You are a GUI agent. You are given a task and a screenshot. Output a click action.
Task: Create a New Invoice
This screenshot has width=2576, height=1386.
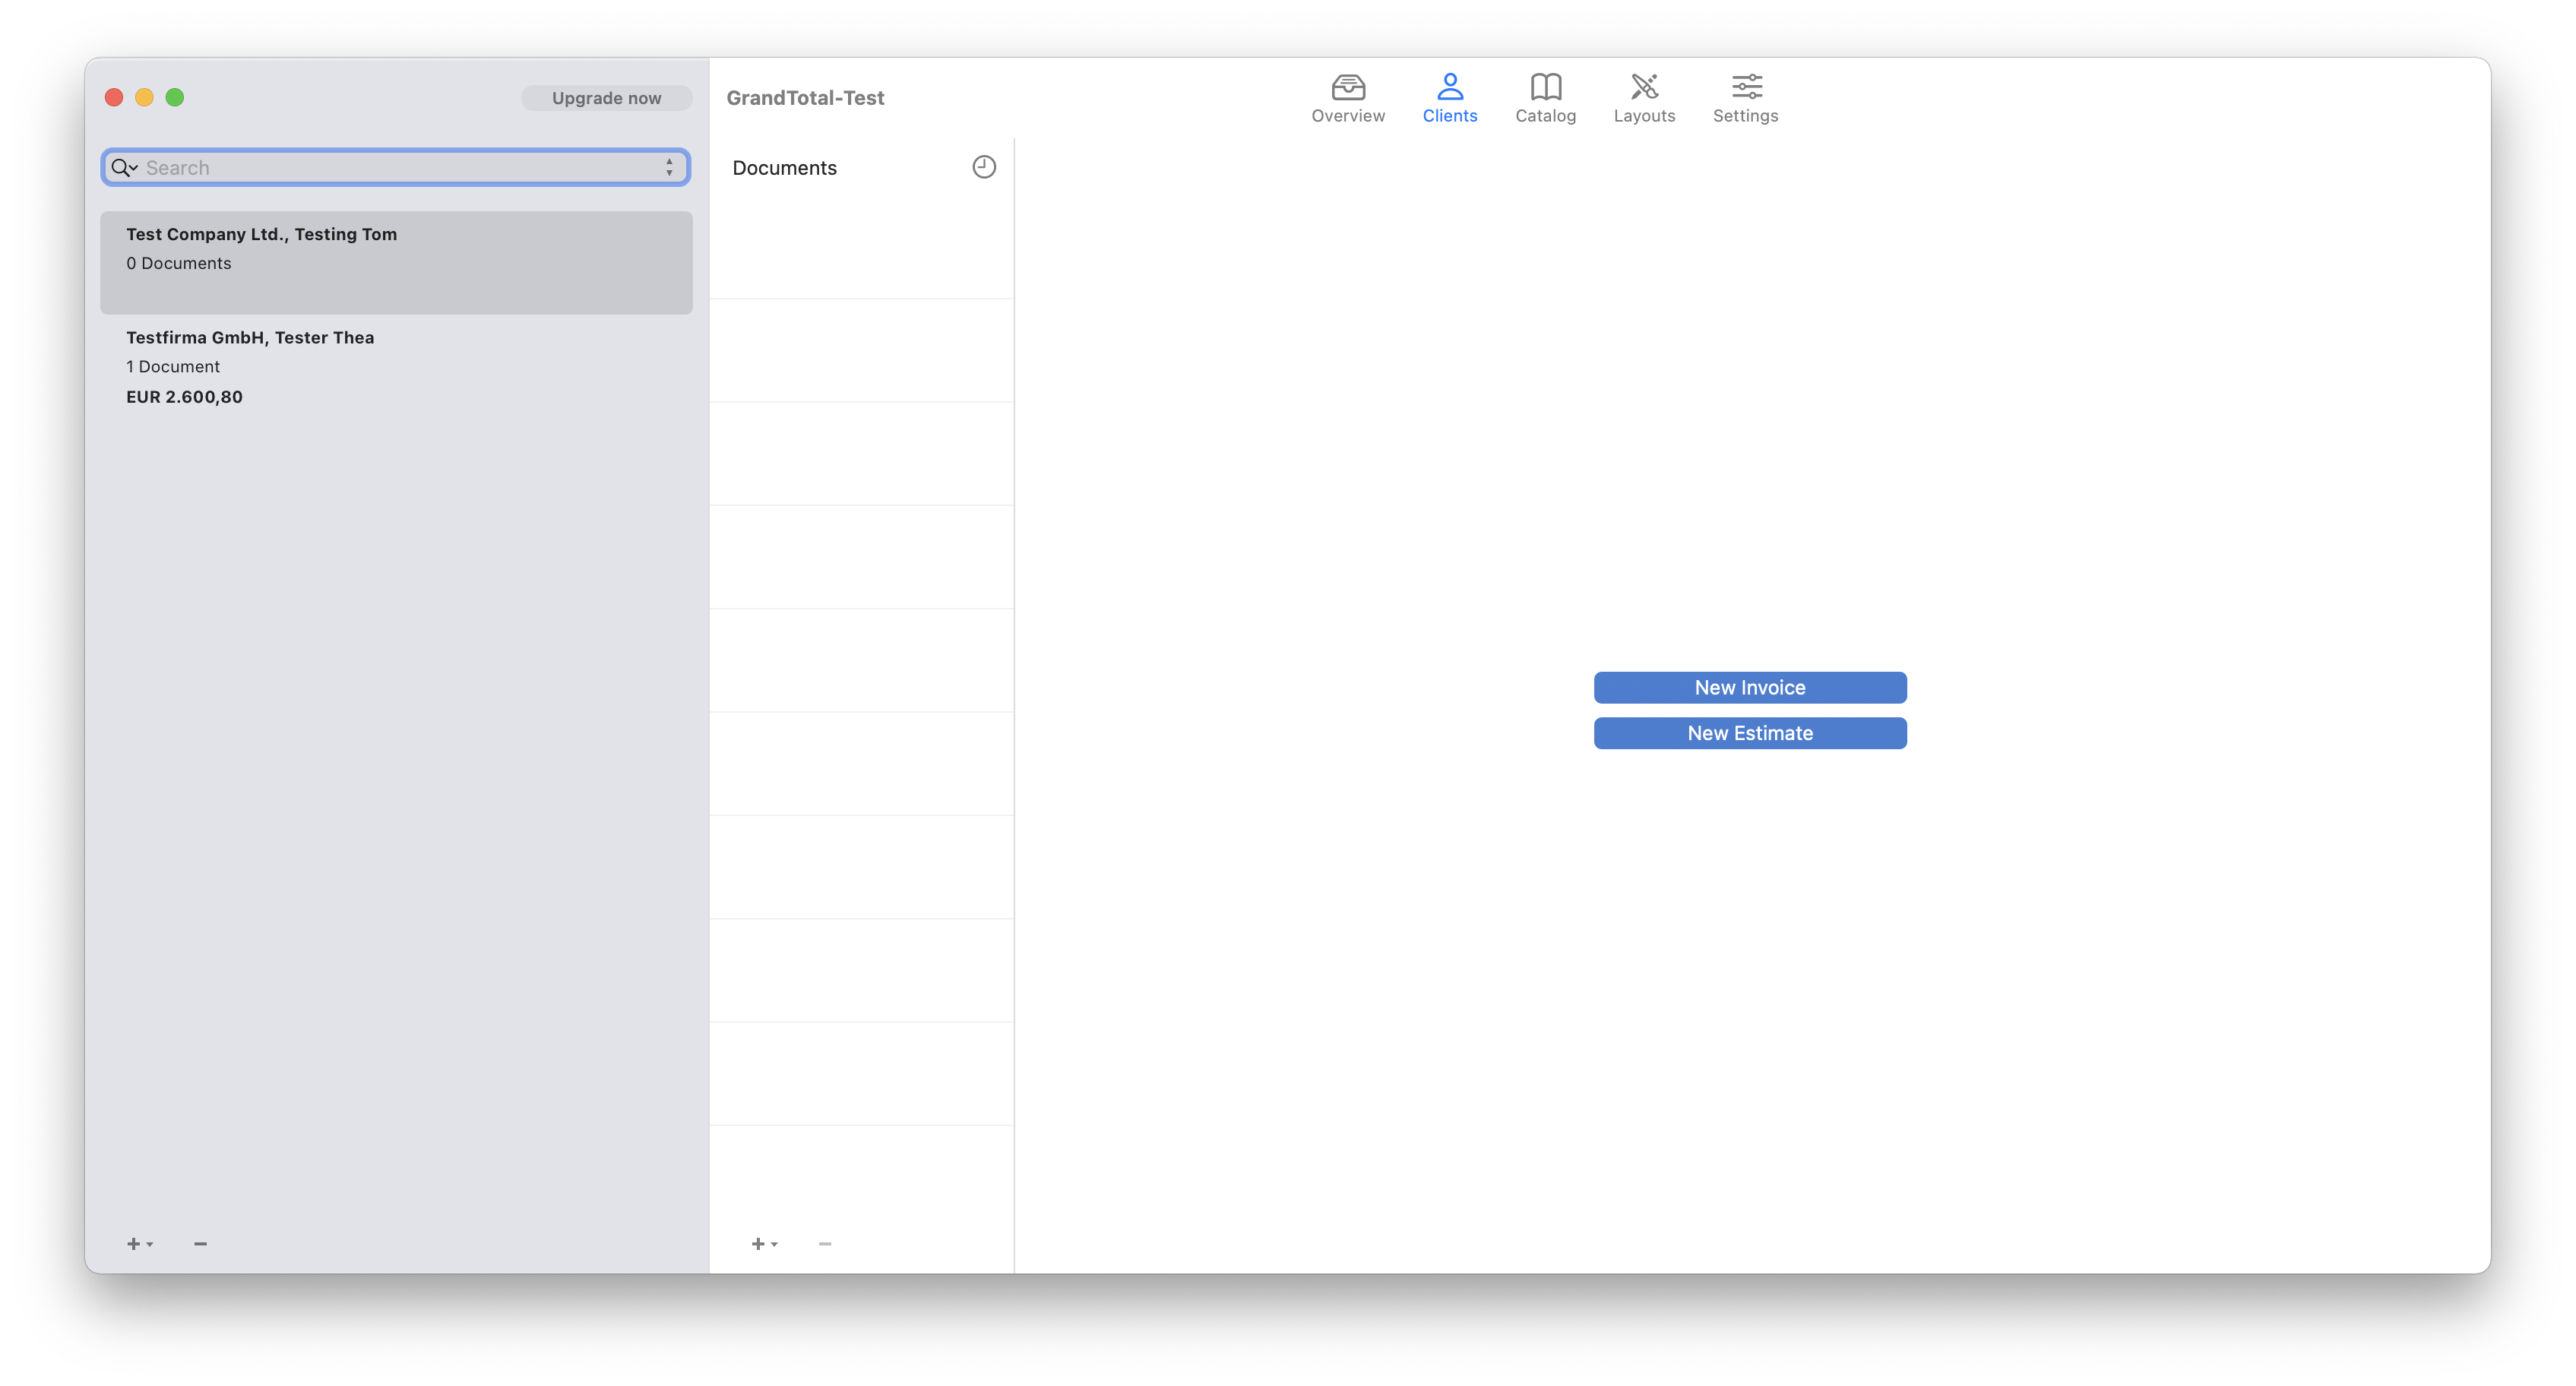click(1749, 687)
